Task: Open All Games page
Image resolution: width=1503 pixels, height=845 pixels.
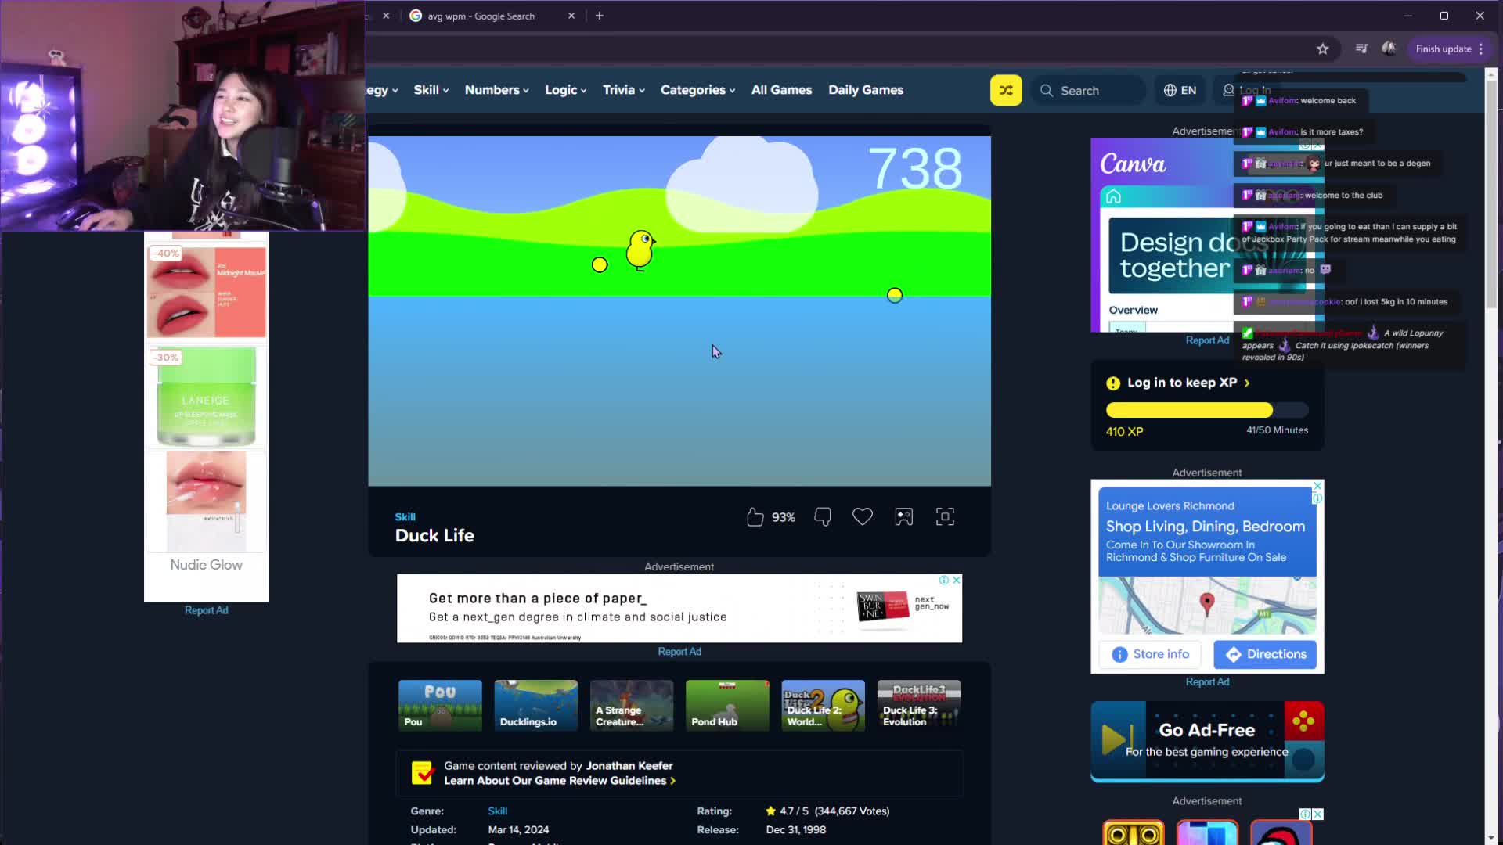Action: [781, 90]
